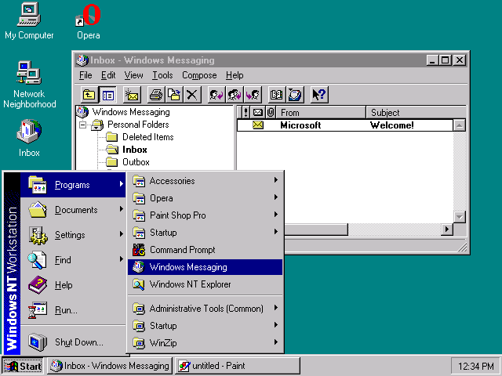Sort by the Subject column header

click(417, 112)
